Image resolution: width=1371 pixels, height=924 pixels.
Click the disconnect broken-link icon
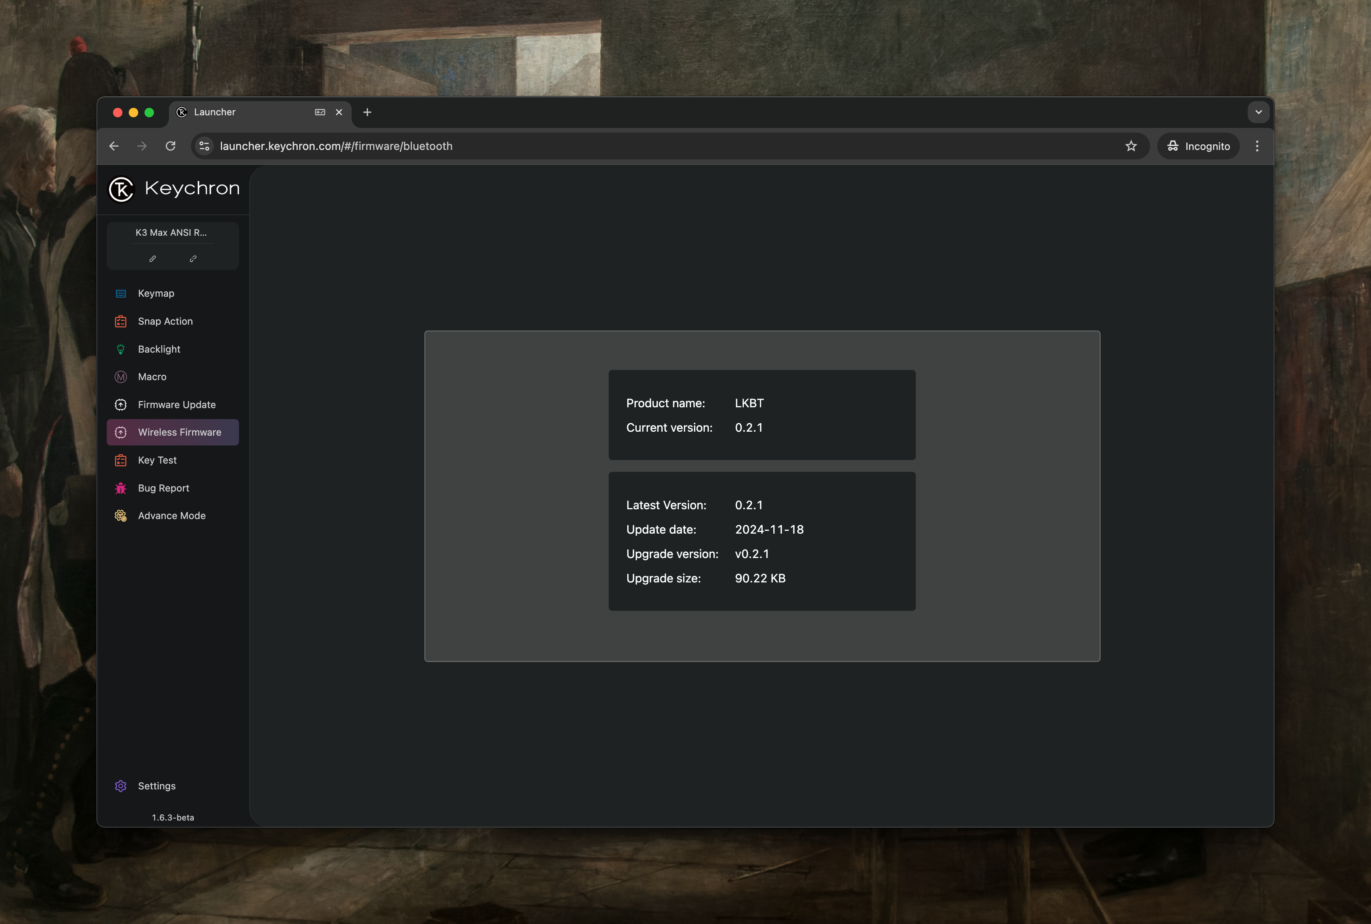click(193, 259)
